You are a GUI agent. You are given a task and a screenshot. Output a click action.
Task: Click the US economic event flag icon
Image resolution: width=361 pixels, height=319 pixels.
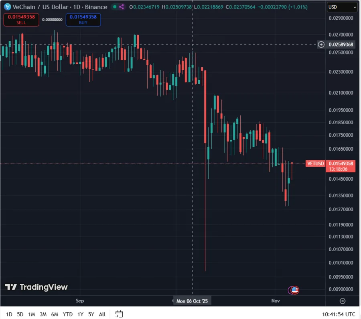point(295,290)
